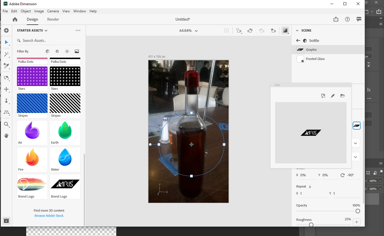Open the File menu
The width and height of the screenshot is (384, 236).
click(x=5, y=11)
